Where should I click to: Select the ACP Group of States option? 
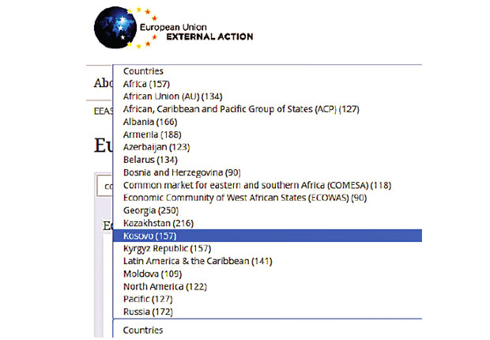click(x=241, y=109)
